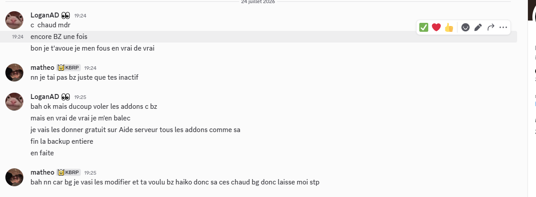Click the KBRP server tag next to matheo at 19:24
This screenshot has height=197, width=536.
coord(68,68)
